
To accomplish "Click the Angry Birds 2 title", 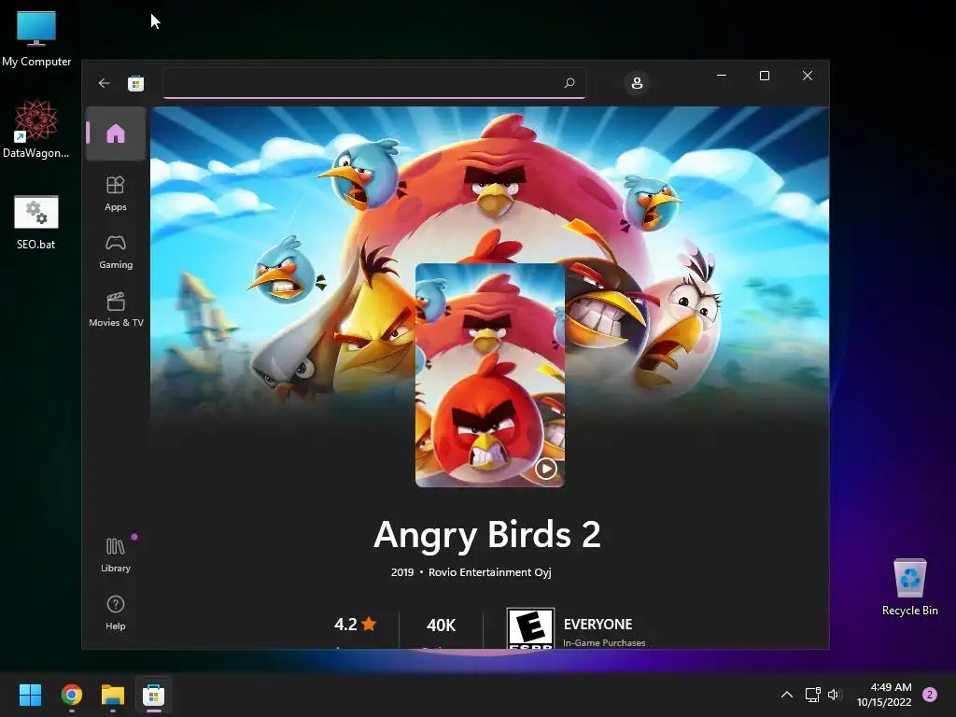I will [487, 534].
